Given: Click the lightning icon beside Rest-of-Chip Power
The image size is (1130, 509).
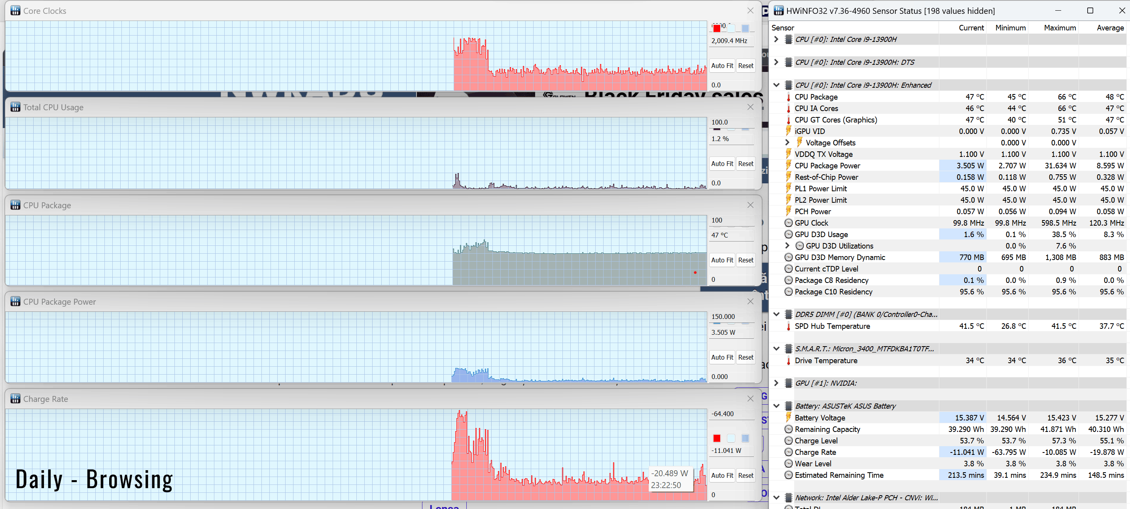Looking at the screenshot, I should click(x=788, y=177).
